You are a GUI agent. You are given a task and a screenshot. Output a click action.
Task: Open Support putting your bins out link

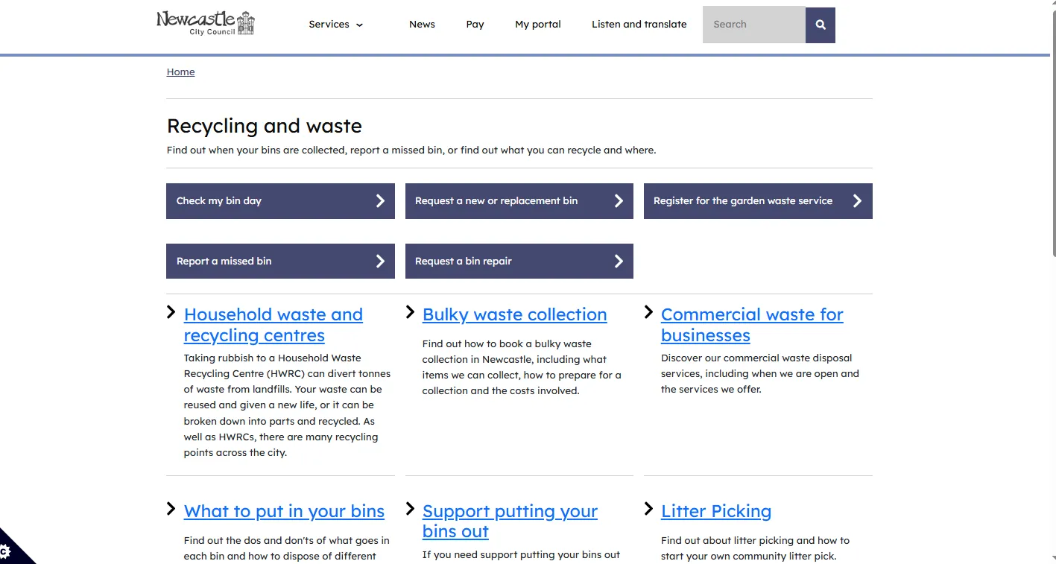pyautogui.click(x=510, y=521)
